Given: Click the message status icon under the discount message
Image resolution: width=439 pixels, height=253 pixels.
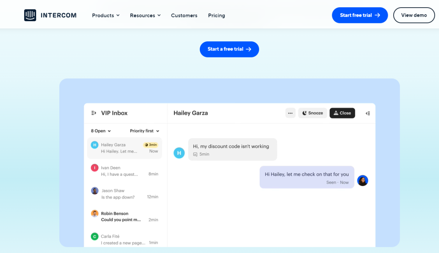Looking at the screenshot, I should [x=195, y=154].
